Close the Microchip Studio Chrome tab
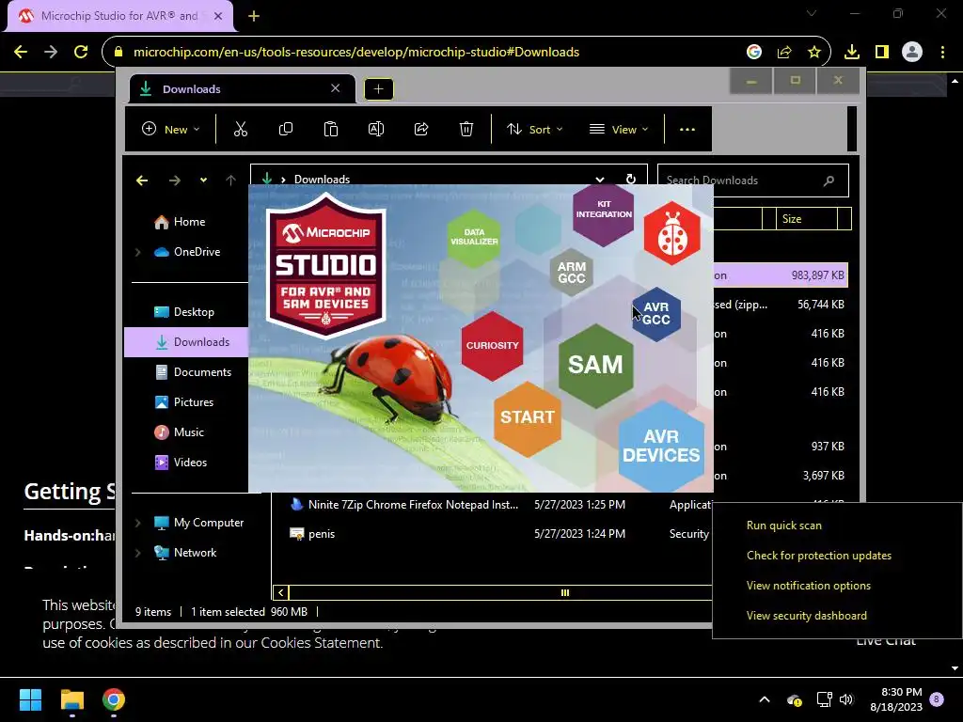 (218, 16)
